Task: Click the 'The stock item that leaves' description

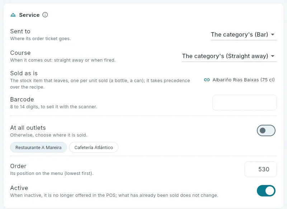Action: (100, 84)
